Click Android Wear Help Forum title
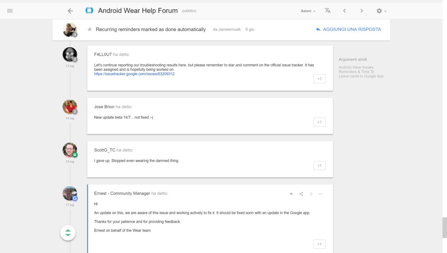The height and width of the screenshot is (253, 447). click(138, 11)
